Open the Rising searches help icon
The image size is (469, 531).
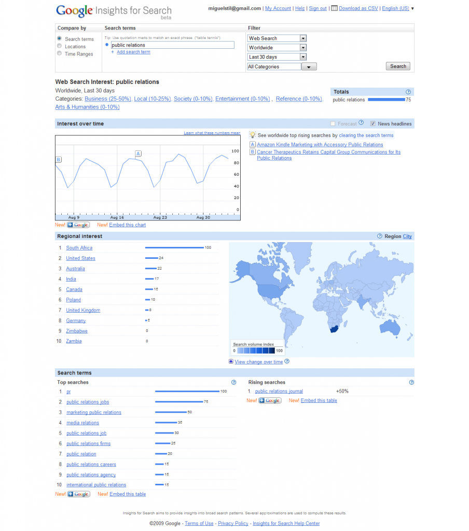tap(411, 382)
